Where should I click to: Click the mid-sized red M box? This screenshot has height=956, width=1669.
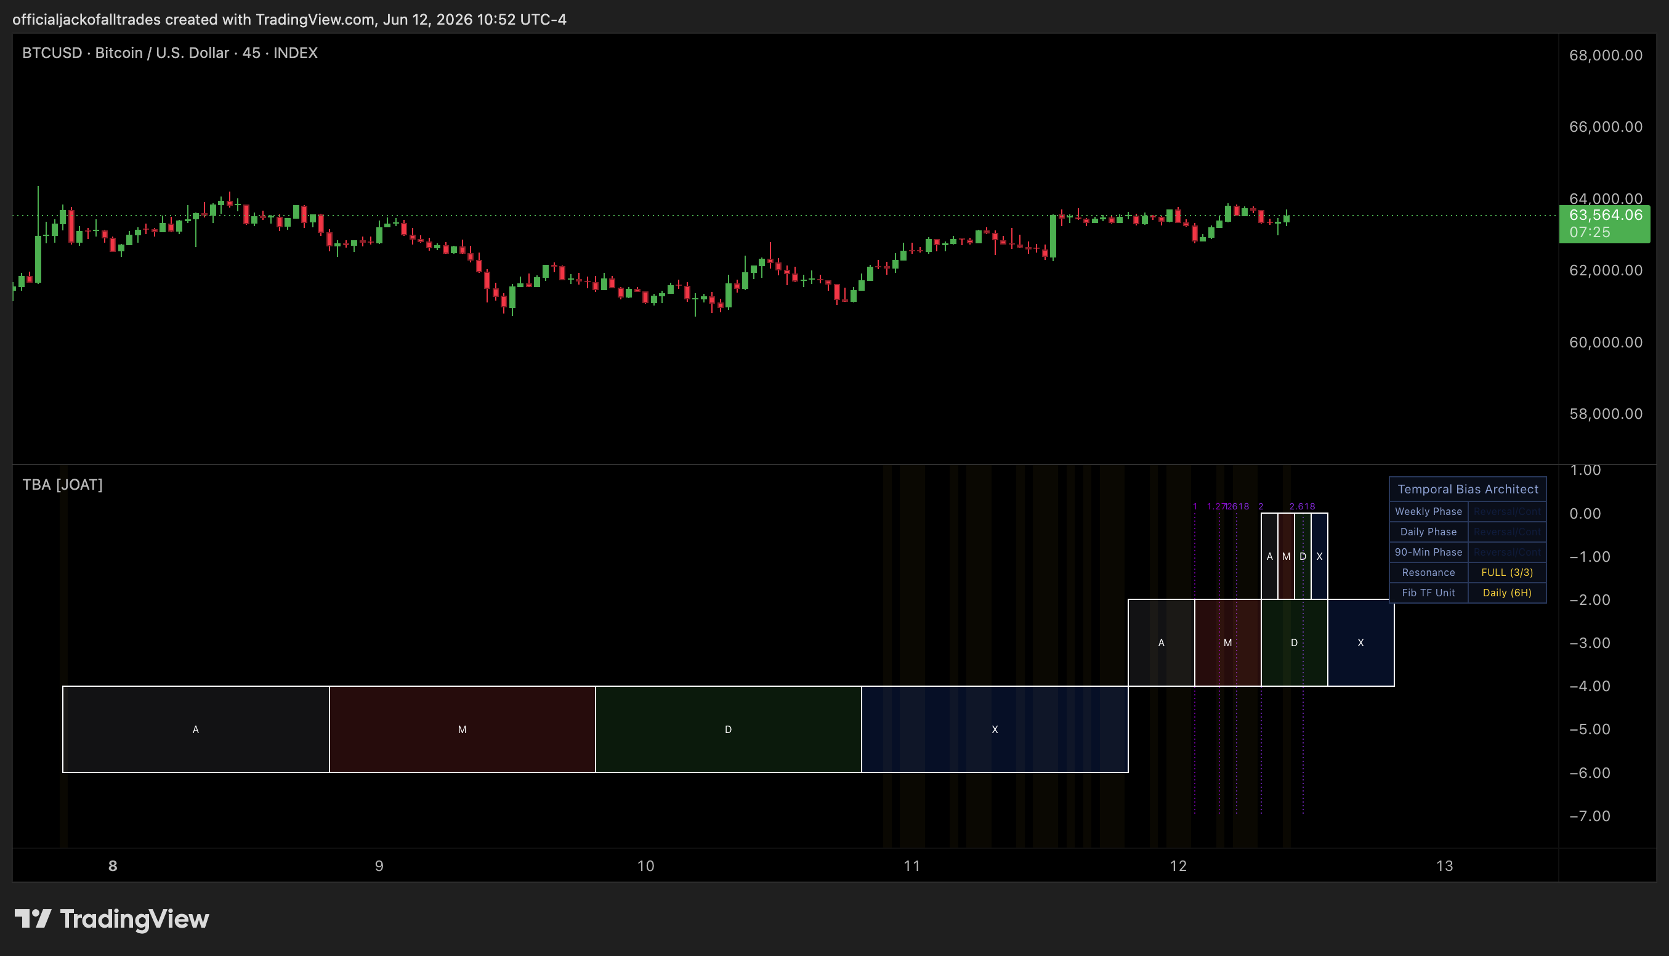click(x=1227, y=643)
